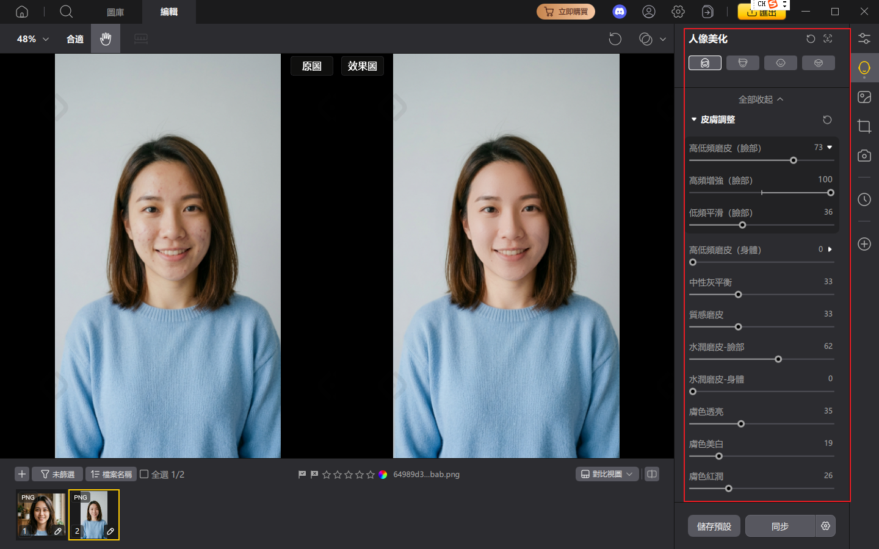Select the female portrait beautify icon
This screenshot has height=549, width=879.
tap(705, 62)
